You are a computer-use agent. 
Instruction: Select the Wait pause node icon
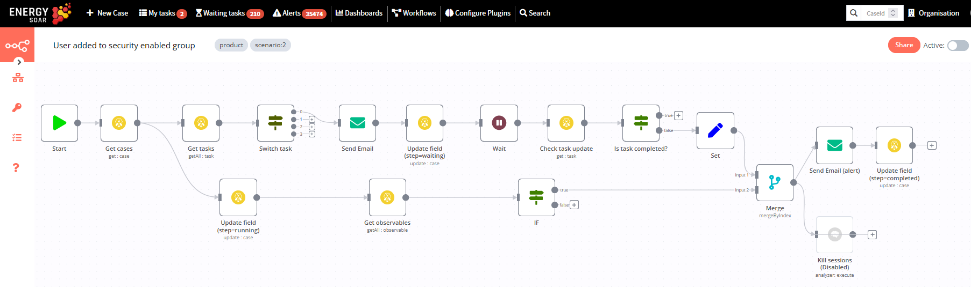tap(499, 123)
